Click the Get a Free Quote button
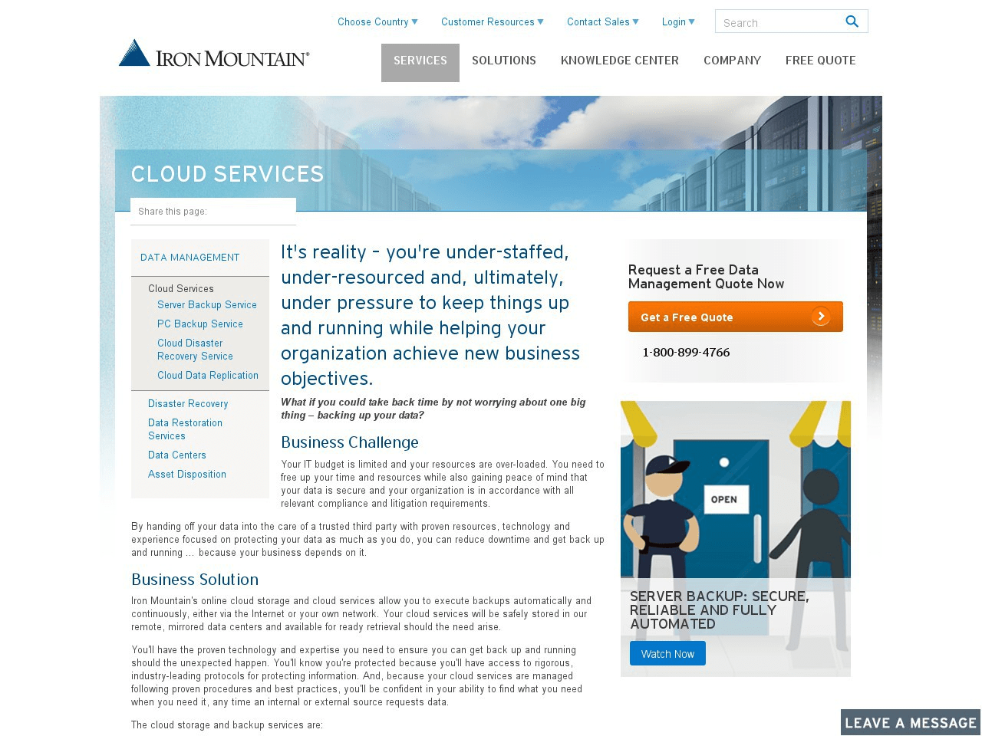982x736 pixels. [x=736, y=317]
